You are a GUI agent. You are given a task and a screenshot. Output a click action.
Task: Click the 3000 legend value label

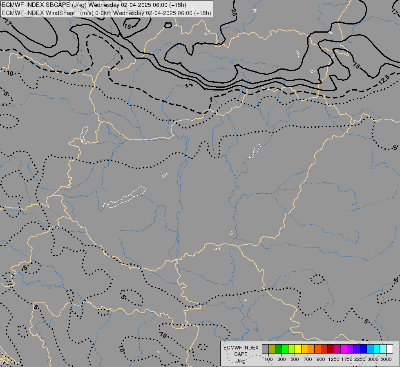[x=373, y=359]
